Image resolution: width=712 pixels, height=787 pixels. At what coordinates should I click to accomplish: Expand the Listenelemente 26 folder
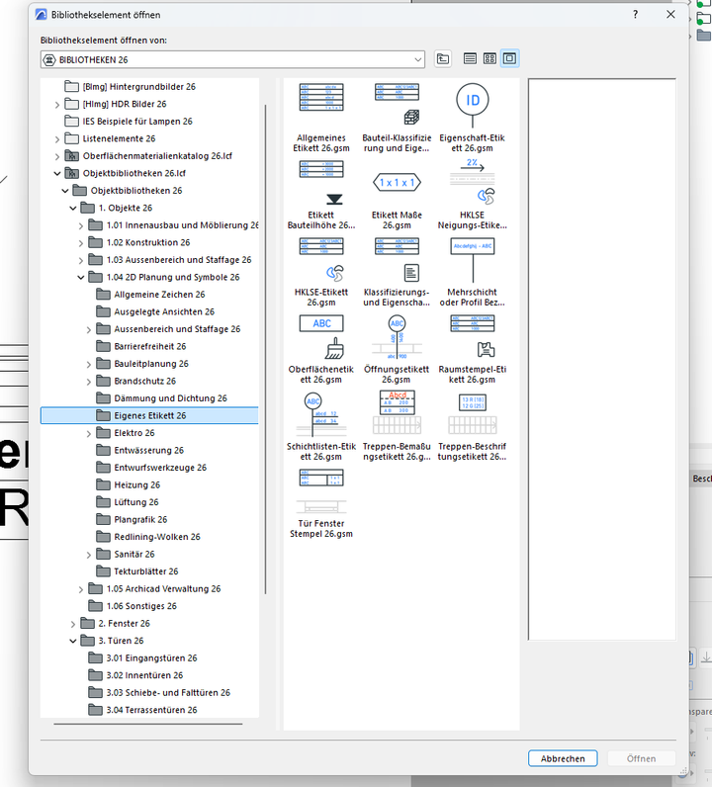(56, 139)
